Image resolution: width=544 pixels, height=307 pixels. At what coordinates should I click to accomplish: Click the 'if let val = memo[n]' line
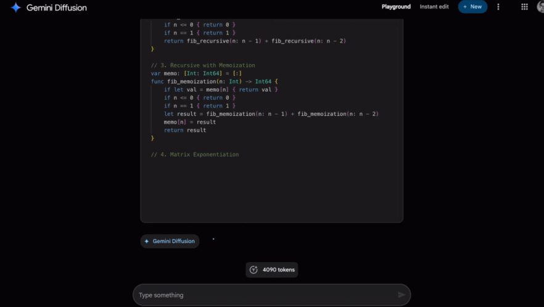pos(221,89)
